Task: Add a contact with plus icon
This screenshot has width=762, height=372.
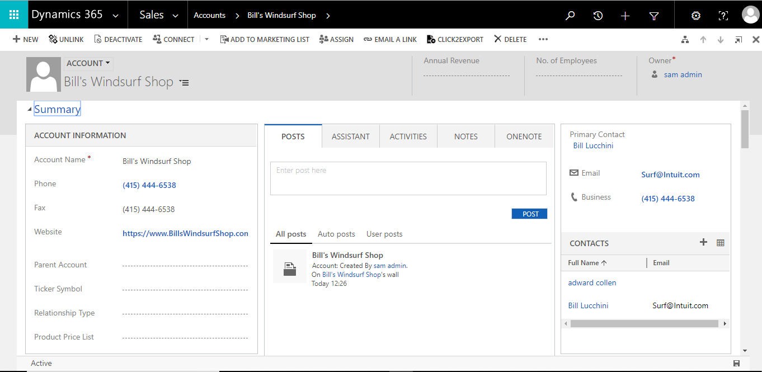Action: pos(704,242)
